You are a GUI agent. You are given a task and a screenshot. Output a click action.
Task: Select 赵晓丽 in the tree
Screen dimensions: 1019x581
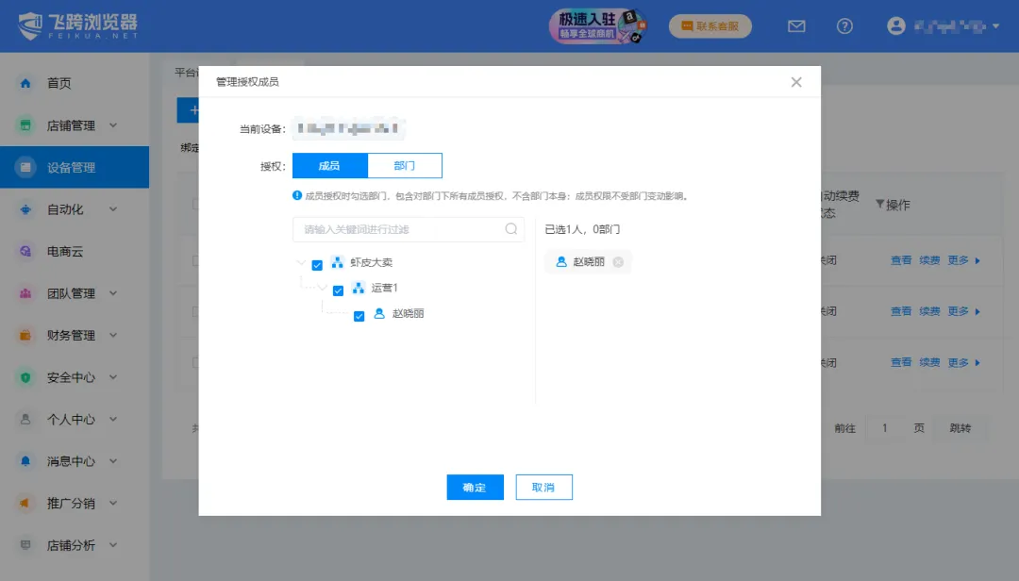coord(408,313)
